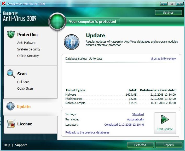The height and width of the screenshot is (151, 185).
Task: Open the Help link
Action: point(7,145)
